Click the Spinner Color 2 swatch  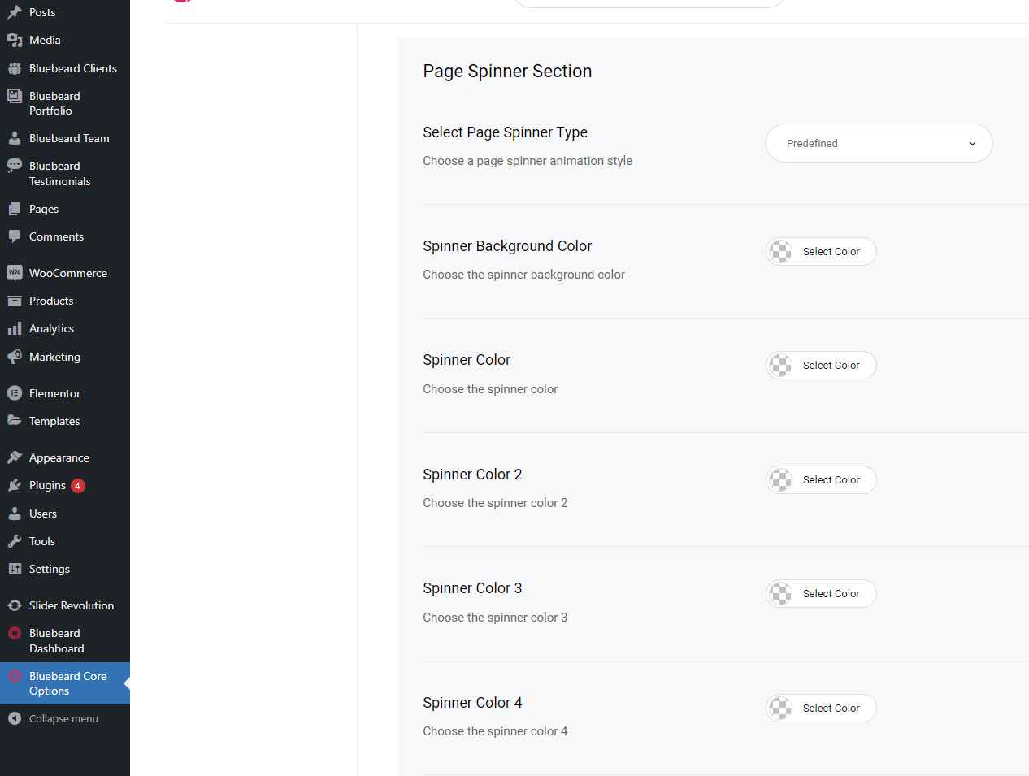pyautogui.click(x=781, y=480)
